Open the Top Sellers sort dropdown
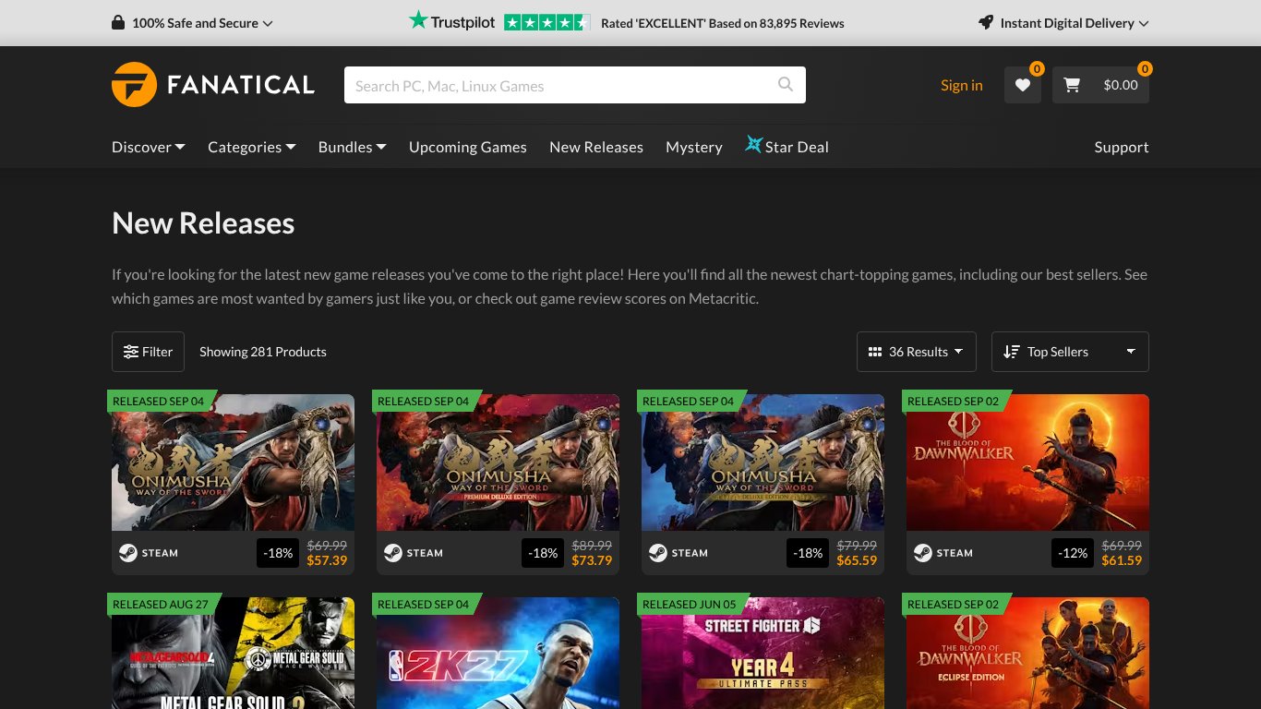The image size is (1261, 709). point(1070,352)
